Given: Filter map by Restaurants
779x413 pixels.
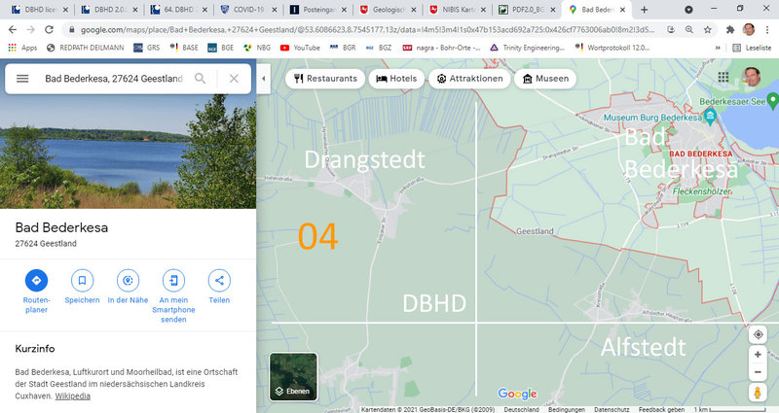Looking at the screenshot, I should [x=321, y=79].
